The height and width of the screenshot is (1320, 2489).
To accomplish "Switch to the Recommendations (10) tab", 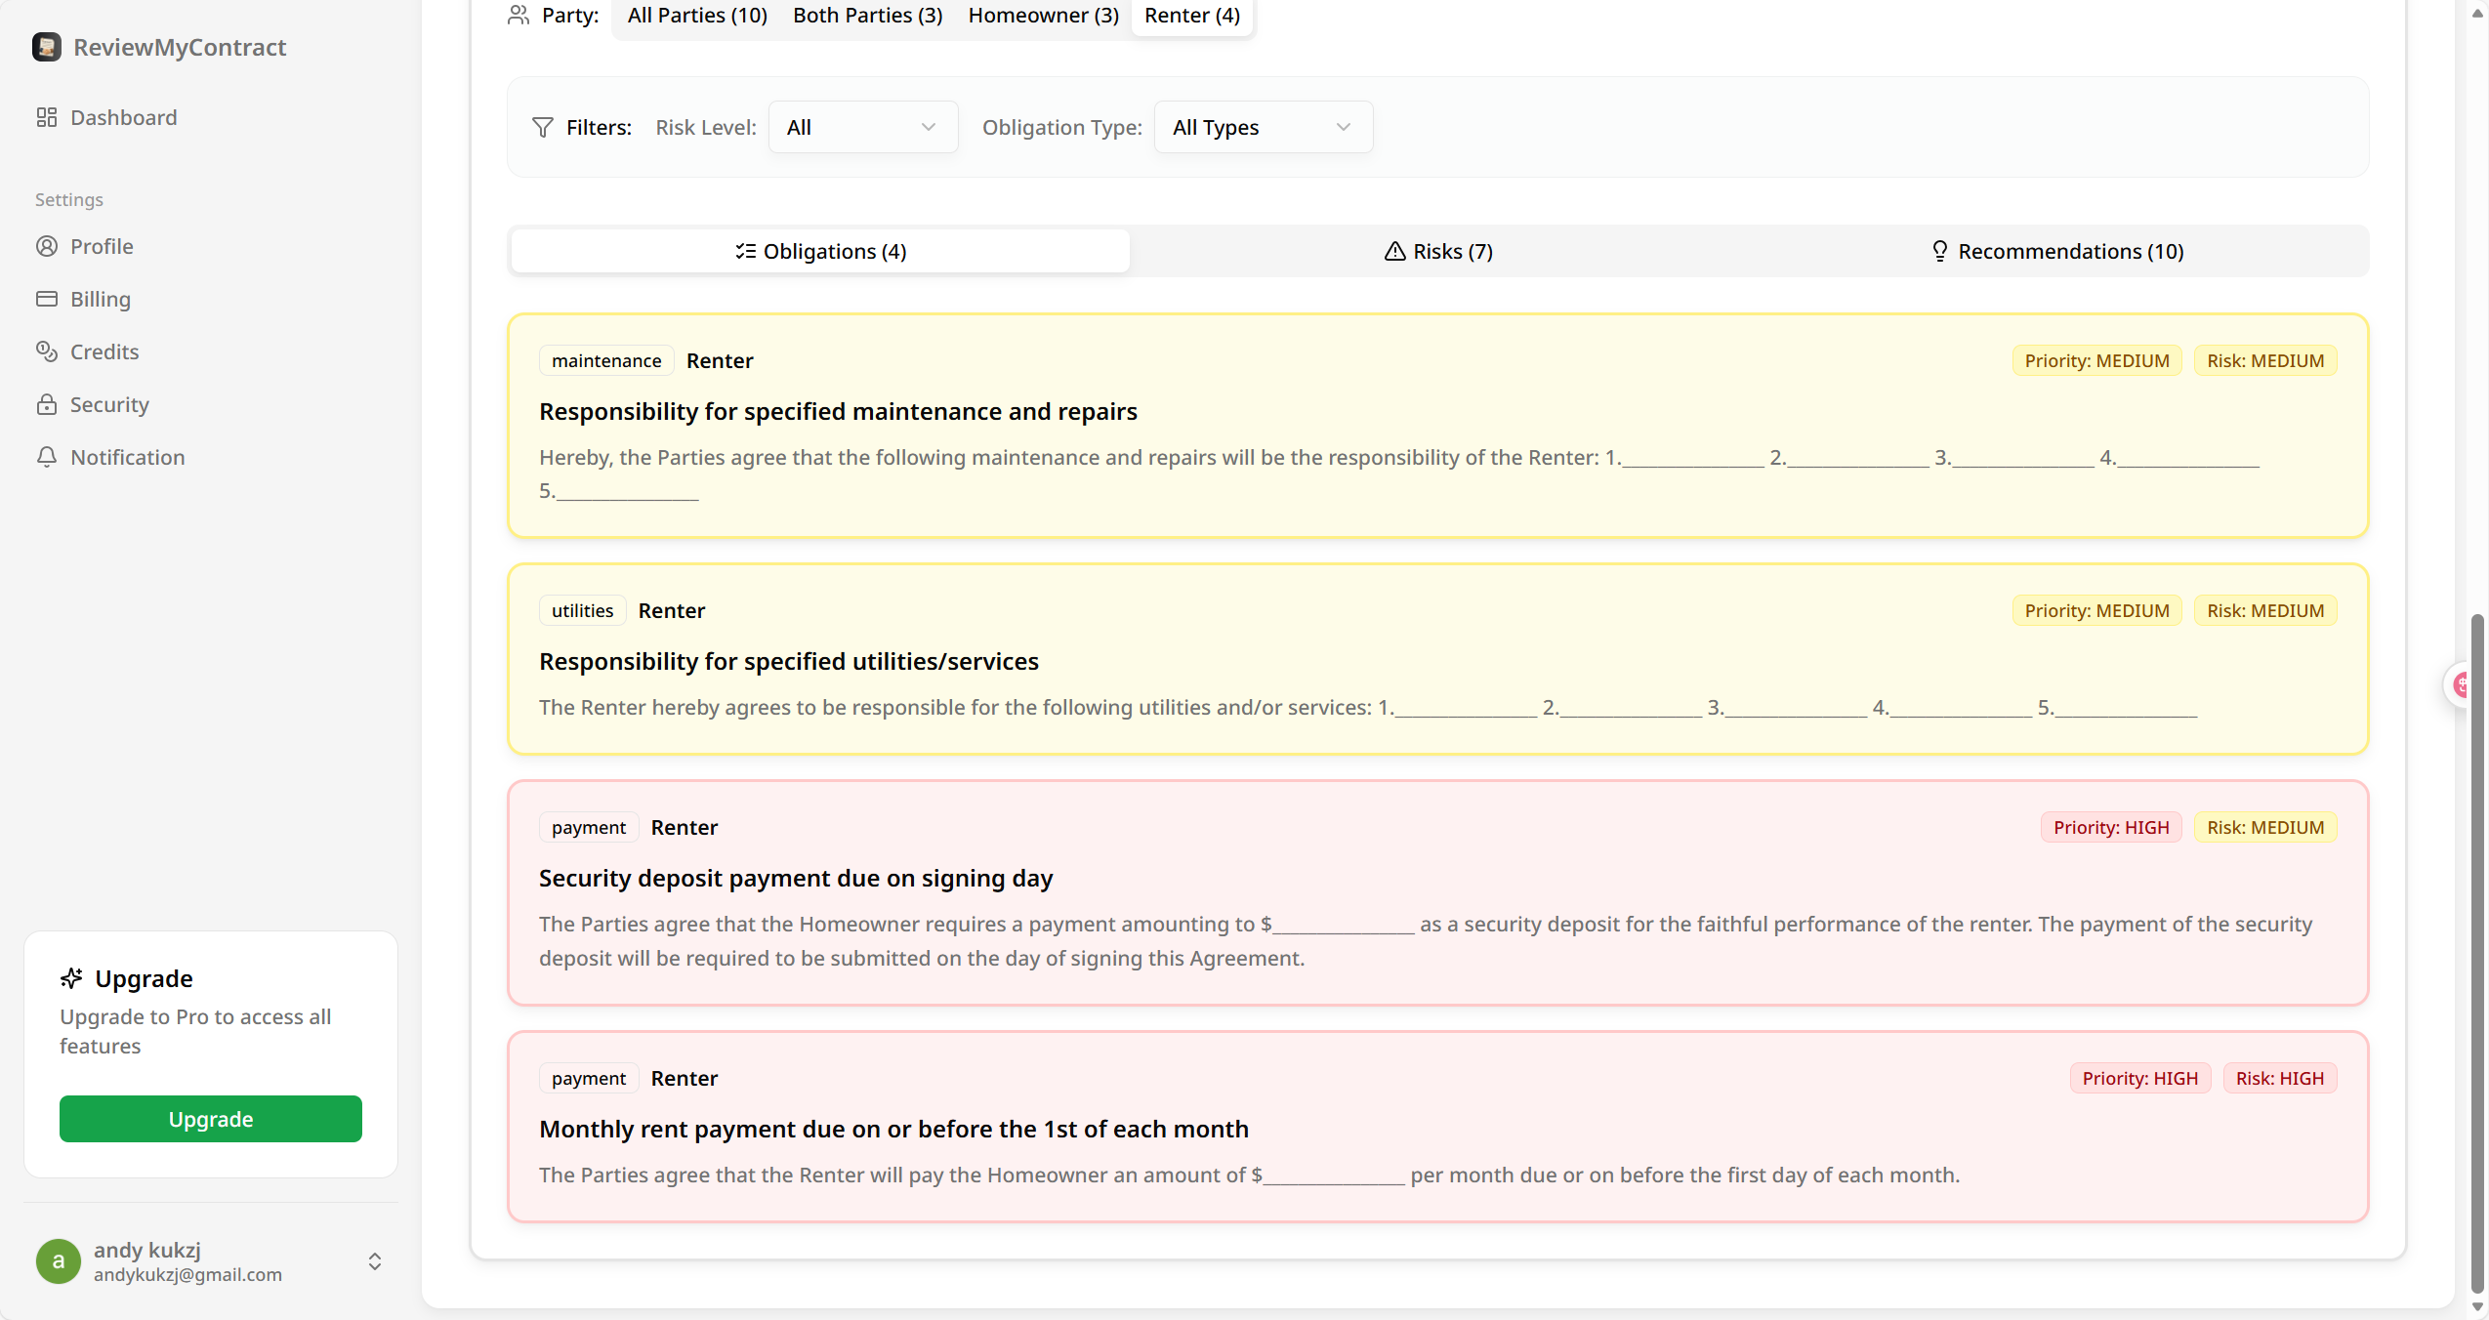I will coord(2057,251).
